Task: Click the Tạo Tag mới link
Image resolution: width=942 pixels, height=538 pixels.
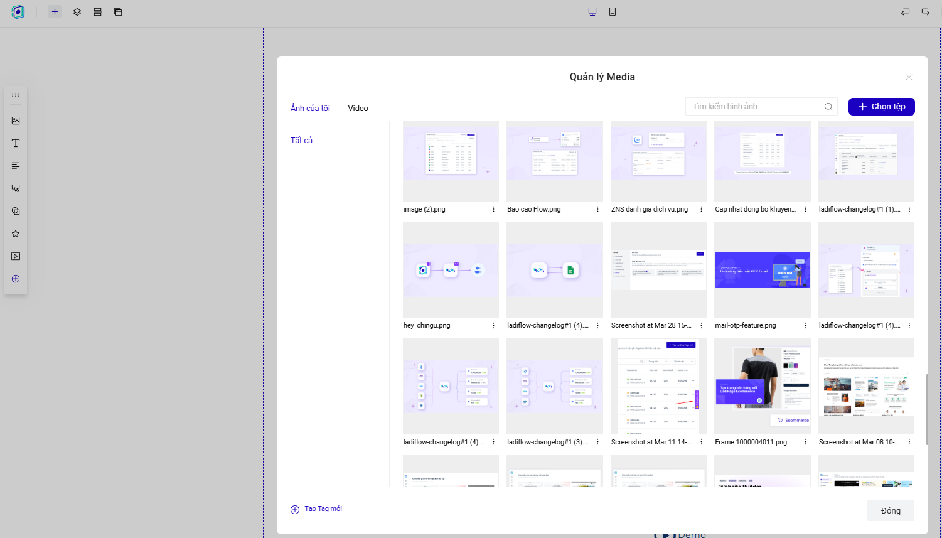Action: coord(323,509)
